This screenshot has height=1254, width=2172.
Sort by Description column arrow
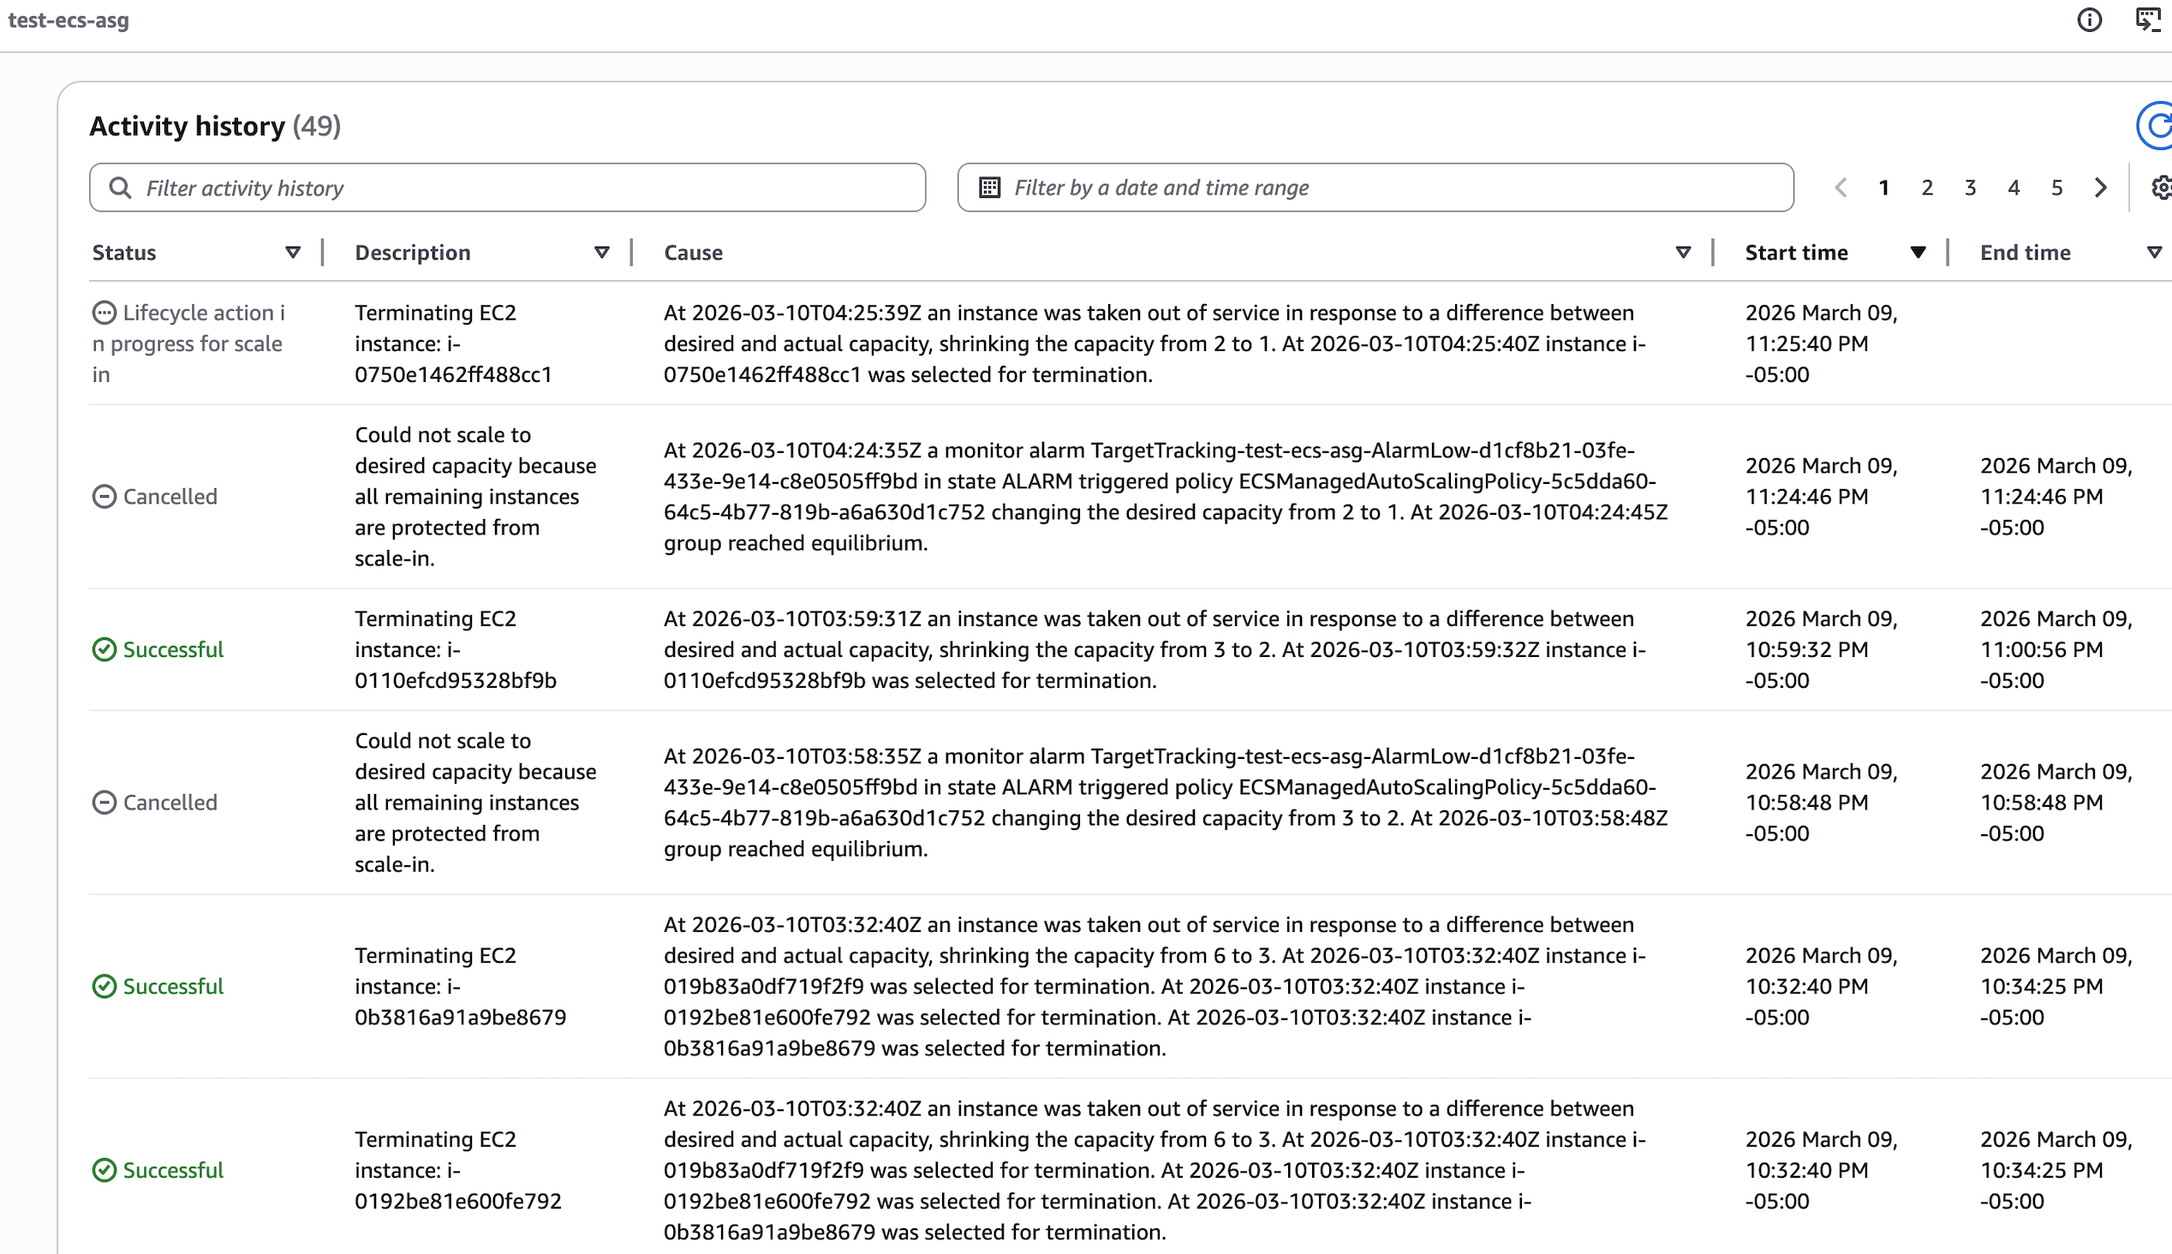(602, 253)
